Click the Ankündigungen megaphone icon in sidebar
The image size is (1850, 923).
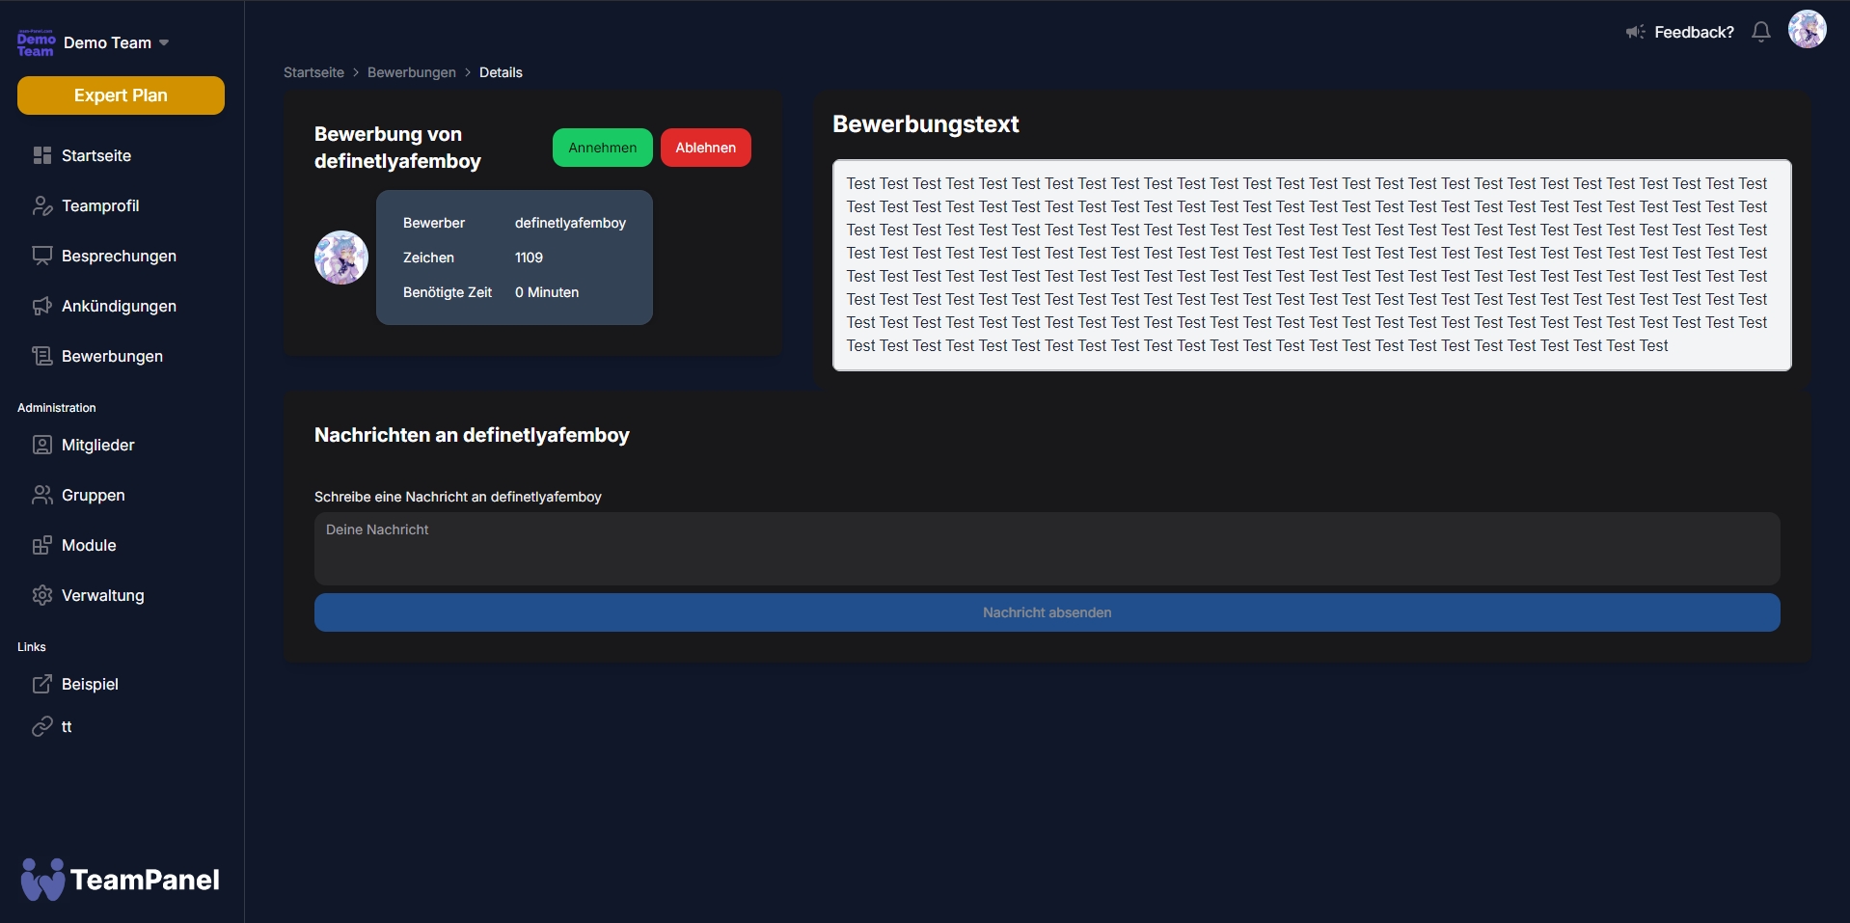[x=42, y=306]
